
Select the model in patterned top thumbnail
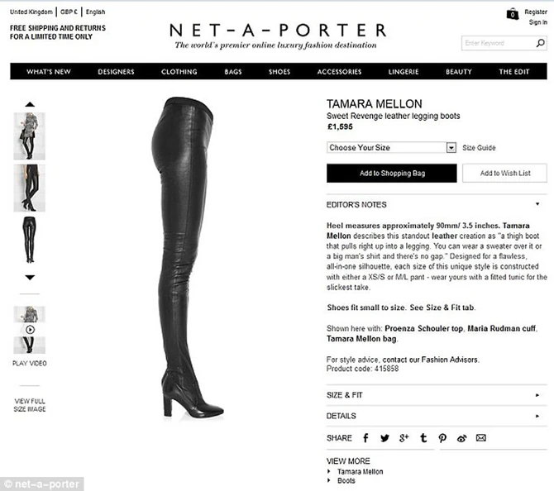pos(29,136)
